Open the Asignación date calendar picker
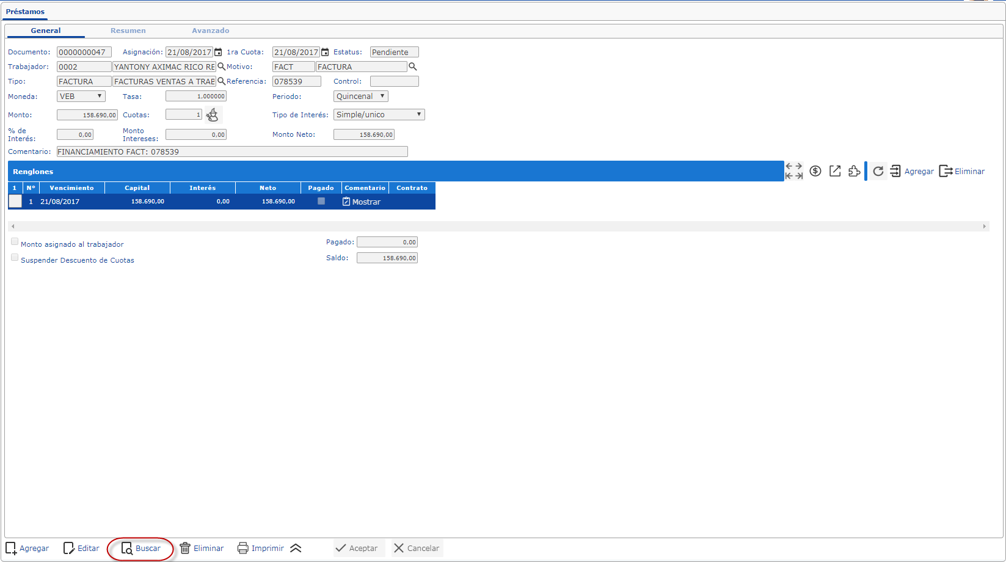Screen dimensions: 1006x562 click(218, 53)
